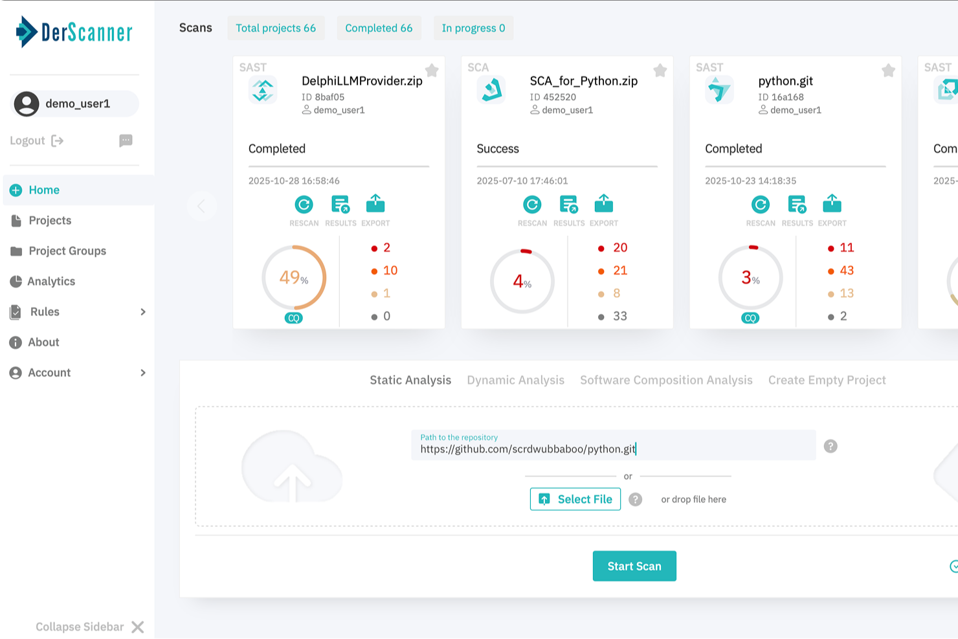Click medium count 43 on python.git
The height and width of the screenshot is (639, 958).
(847, 270)
